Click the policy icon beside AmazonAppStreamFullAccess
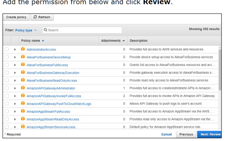The image size is (229, 141). coord(23,111)
